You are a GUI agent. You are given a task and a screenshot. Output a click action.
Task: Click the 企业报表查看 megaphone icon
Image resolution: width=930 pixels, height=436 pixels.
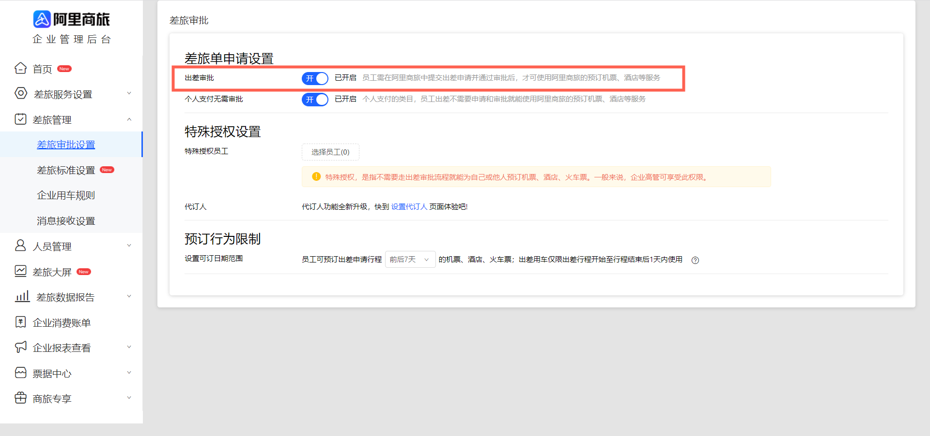pyautogui.click(x=20, y=347)
